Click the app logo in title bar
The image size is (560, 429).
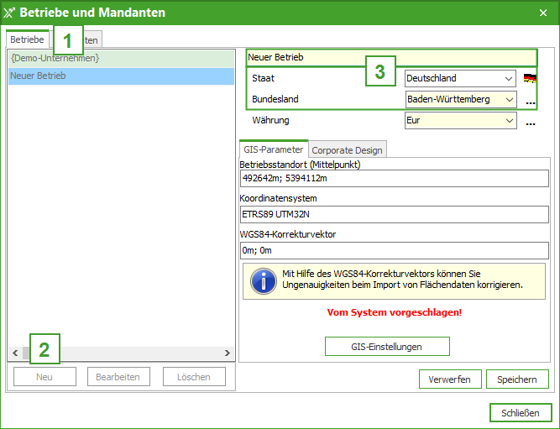[10, 13]
